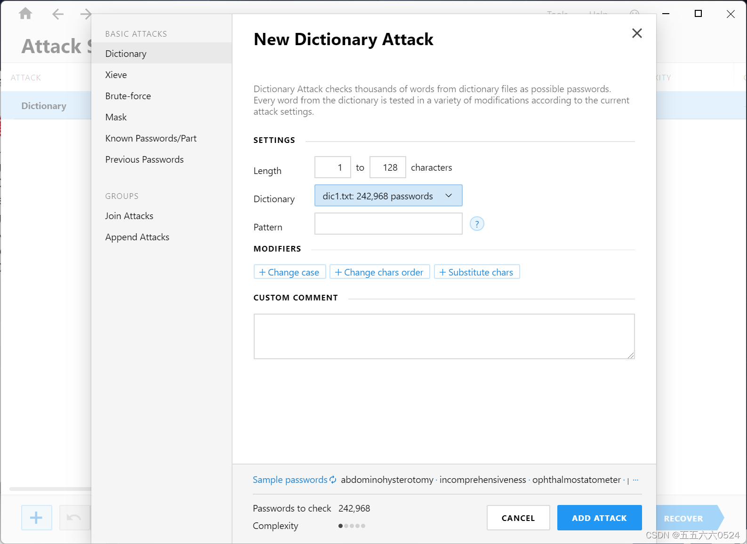Click sample word ophthalmostatometer
747x544 pixels.
pyautogui.click(x=576, y=480)
